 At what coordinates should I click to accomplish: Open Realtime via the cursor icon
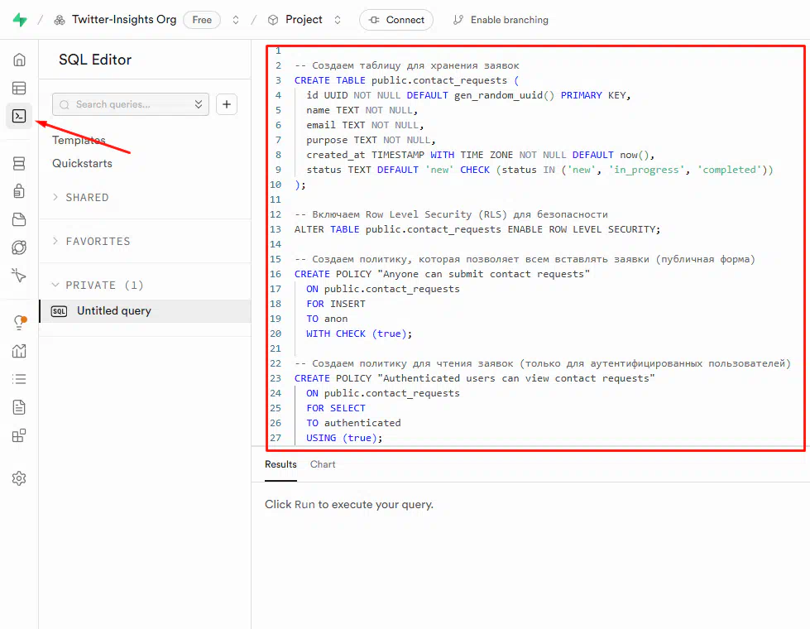coord(19,276)
